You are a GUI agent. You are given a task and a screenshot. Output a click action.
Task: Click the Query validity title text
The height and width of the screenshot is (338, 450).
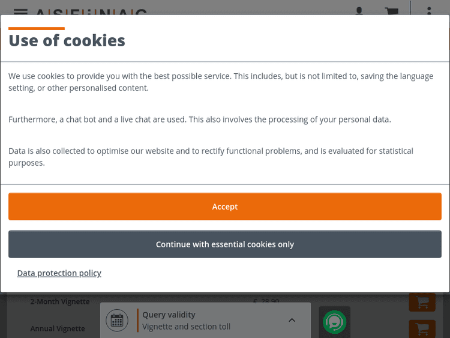tap(169, 315)
